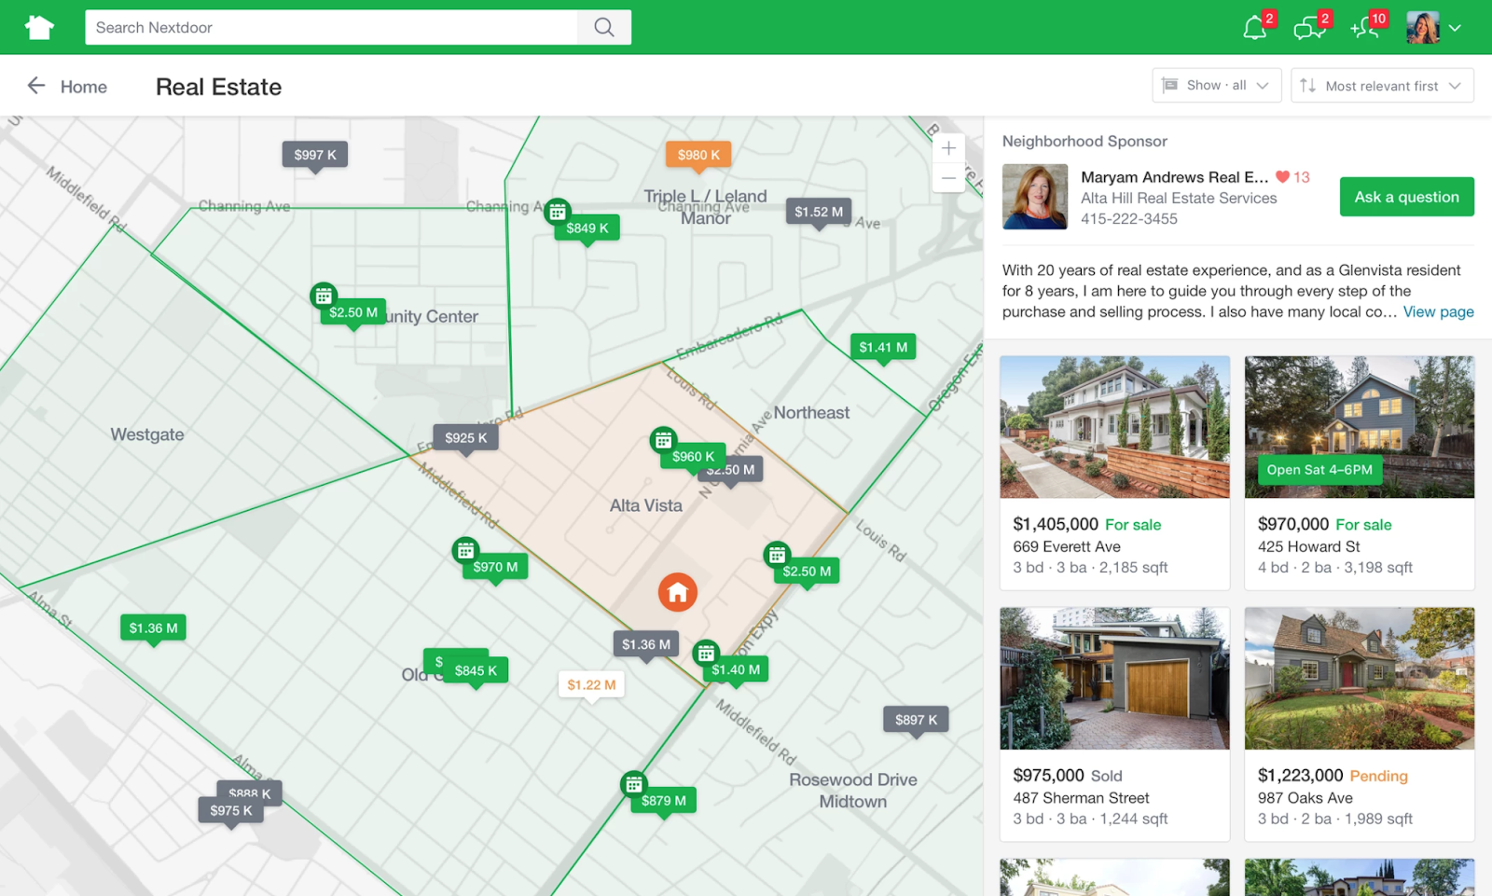
Task: Click the calendar icon on the $1.40 M marker
Action: (706, 653)
